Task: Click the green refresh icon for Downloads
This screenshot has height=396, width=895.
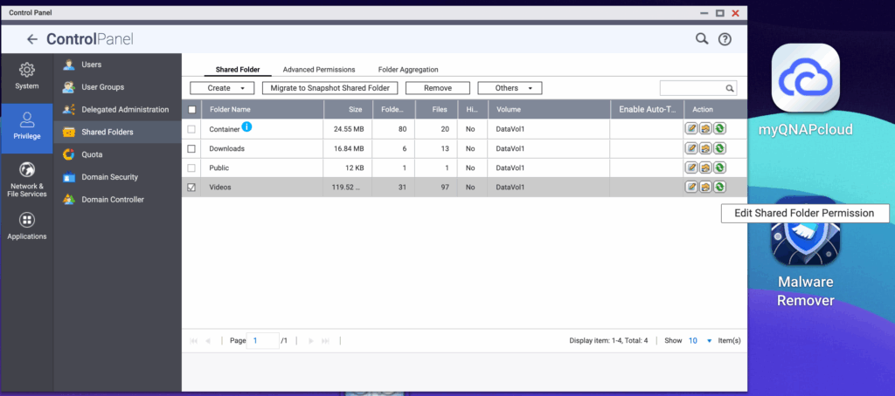Action: 718,148
